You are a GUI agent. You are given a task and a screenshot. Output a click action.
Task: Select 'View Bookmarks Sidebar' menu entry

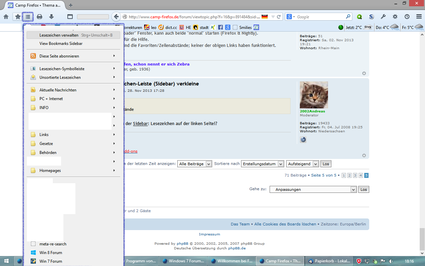[73, 44]
